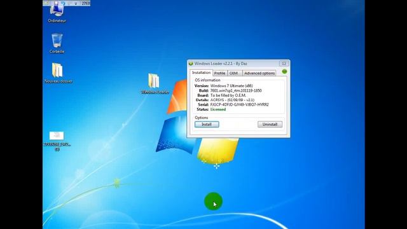
Task: Open the OEM tab
Action: pyautogui.click(x=235, y=73)
